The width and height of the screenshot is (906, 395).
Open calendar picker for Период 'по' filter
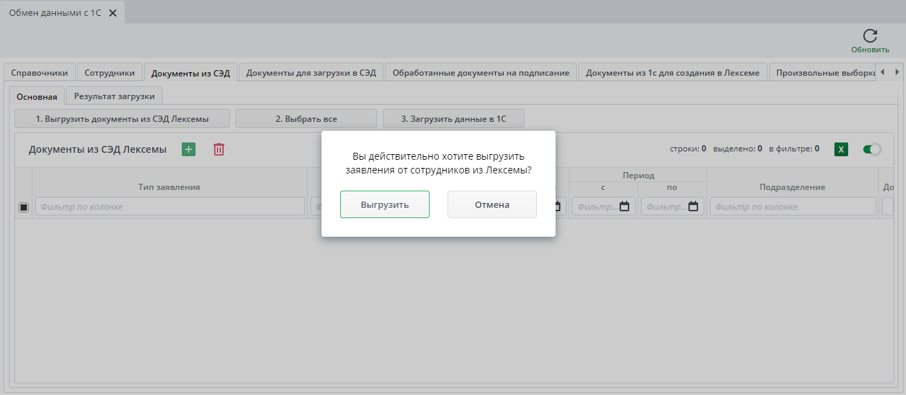pyautogui.click(x=693, y=206)
